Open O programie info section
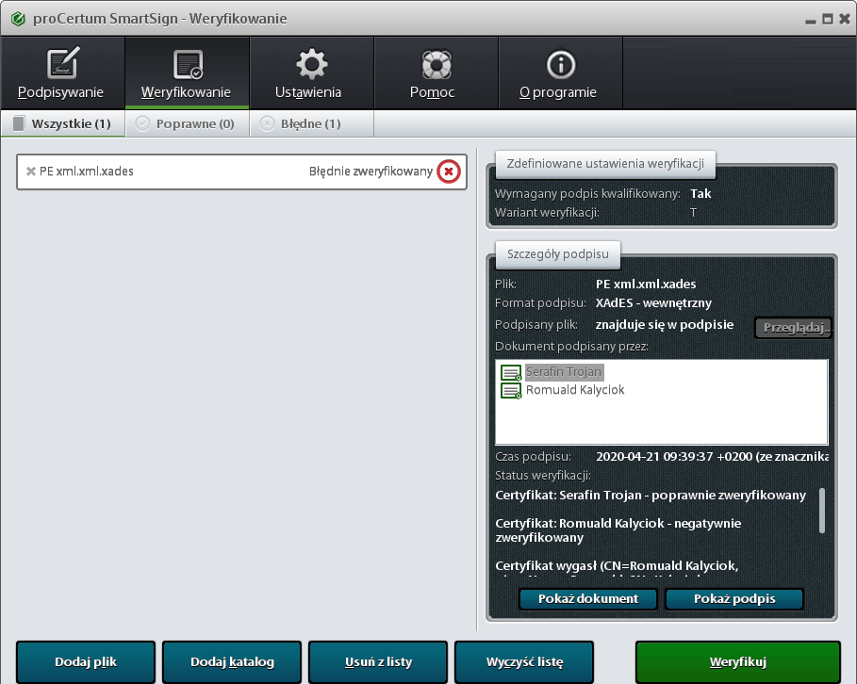Viewport: 857px width, 684px height. tap(560, 73)
